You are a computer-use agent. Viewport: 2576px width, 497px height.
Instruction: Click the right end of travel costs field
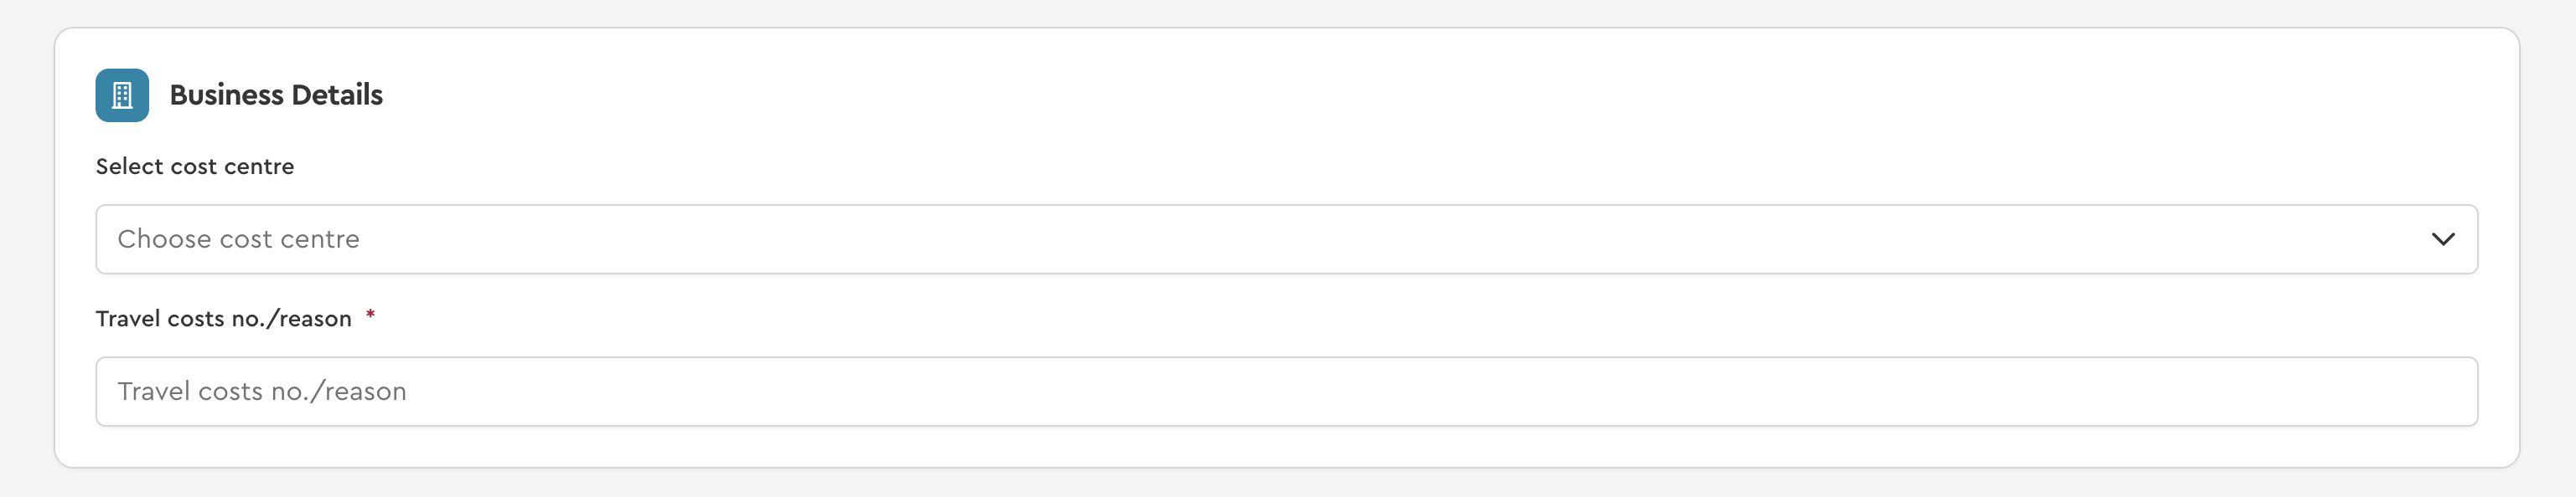pos(2440,392)
